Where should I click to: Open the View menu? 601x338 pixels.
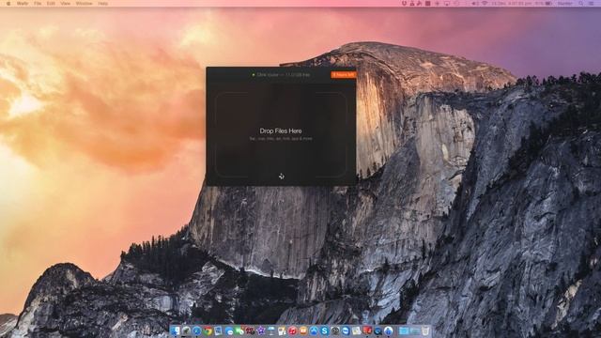pyautogui.click(x=66, y=4)
